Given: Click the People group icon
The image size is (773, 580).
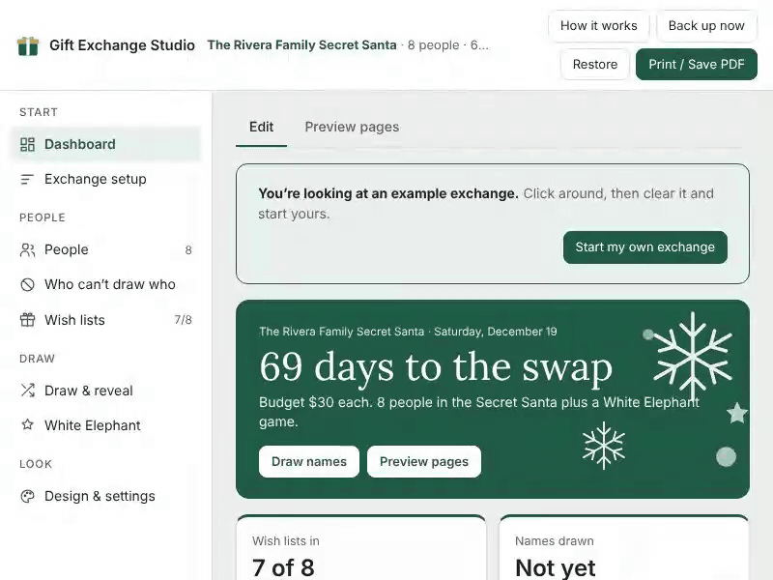Looking at the screenshot, I should (x=28, y=250).
